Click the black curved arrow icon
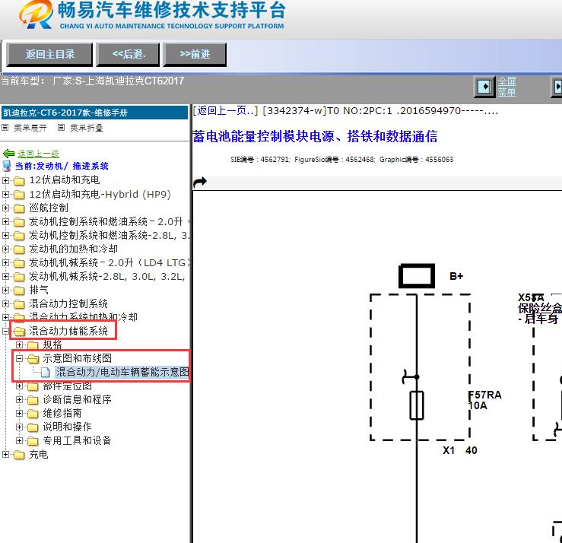This screenshot has width=562, height=543. (200, 182)
